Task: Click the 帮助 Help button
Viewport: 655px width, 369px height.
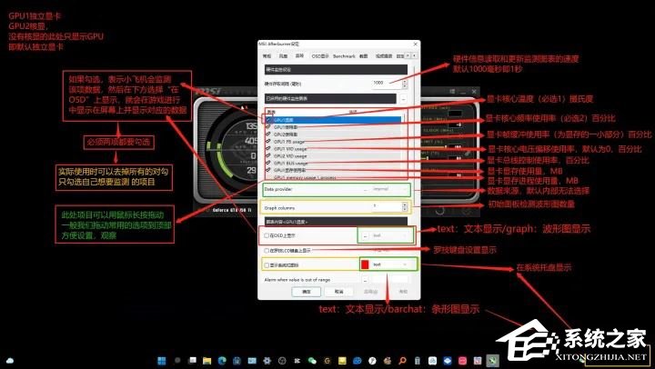Action: 403,292
